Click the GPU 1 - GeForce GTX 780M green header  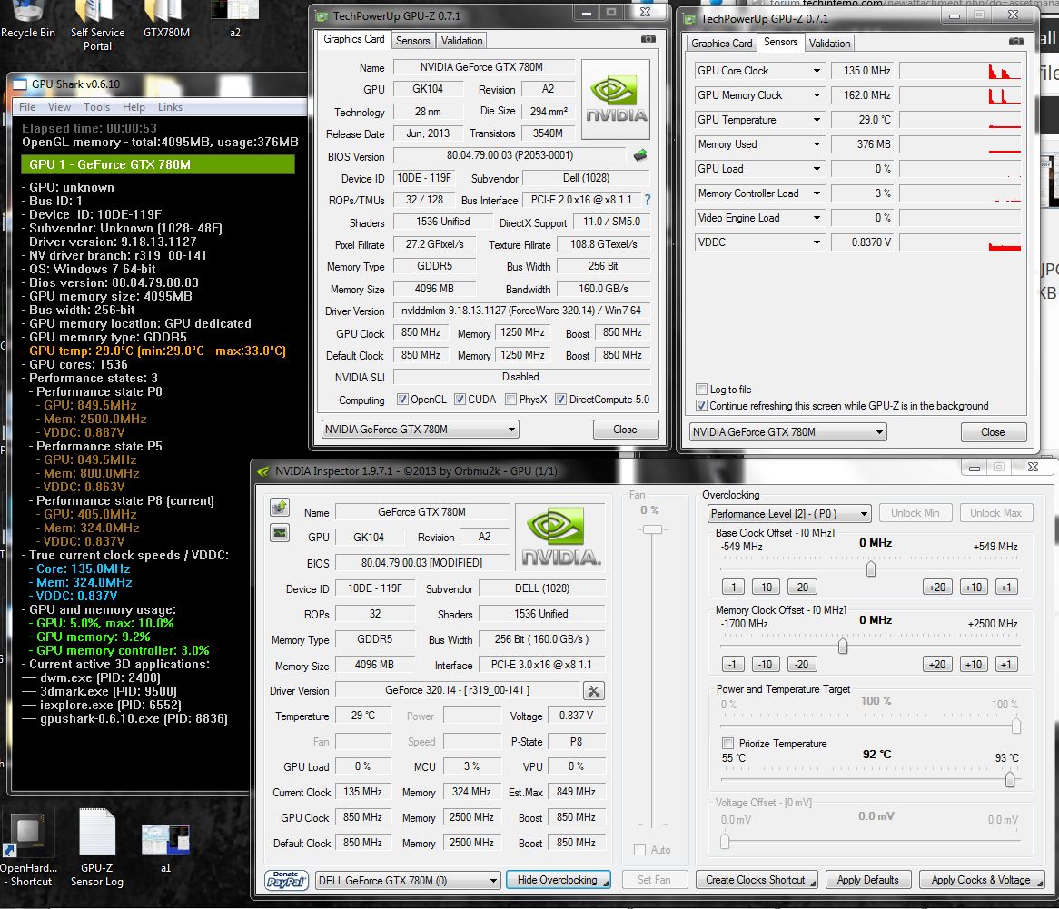coord(158,164)
